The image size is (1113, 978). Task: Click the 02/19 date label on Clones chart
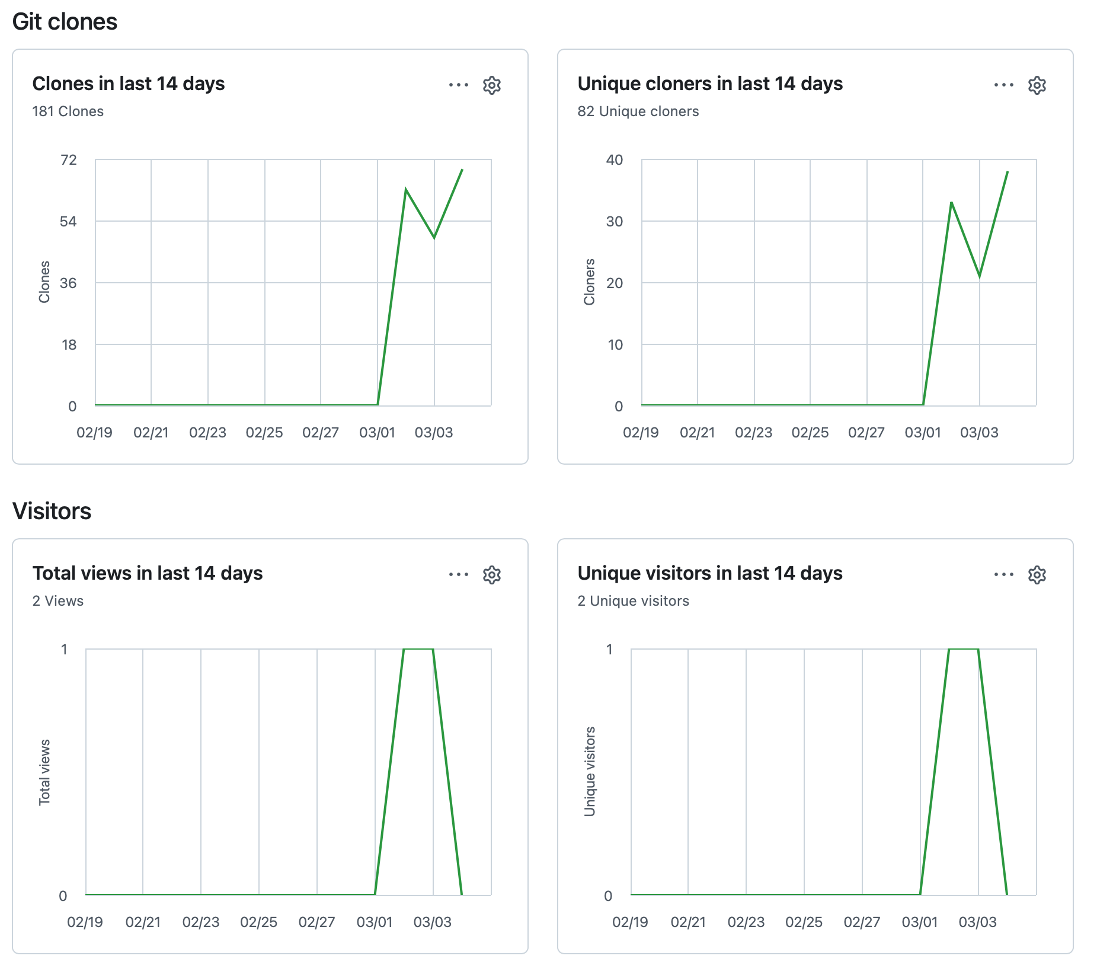(94, 433)
